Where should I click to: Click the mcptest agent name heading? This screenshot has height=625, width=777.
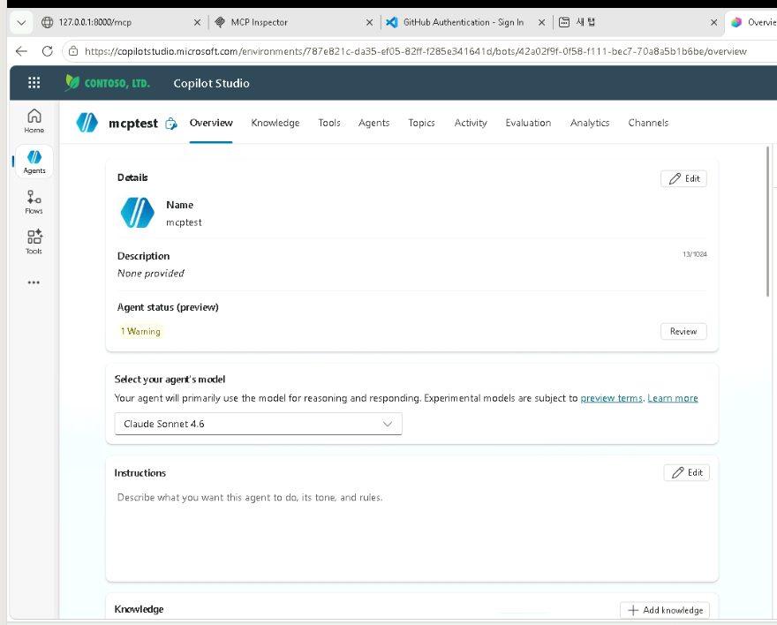click(133, 124)
